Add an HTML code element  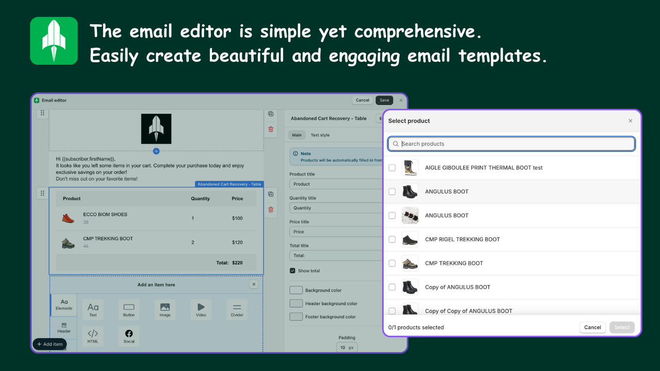93,336
